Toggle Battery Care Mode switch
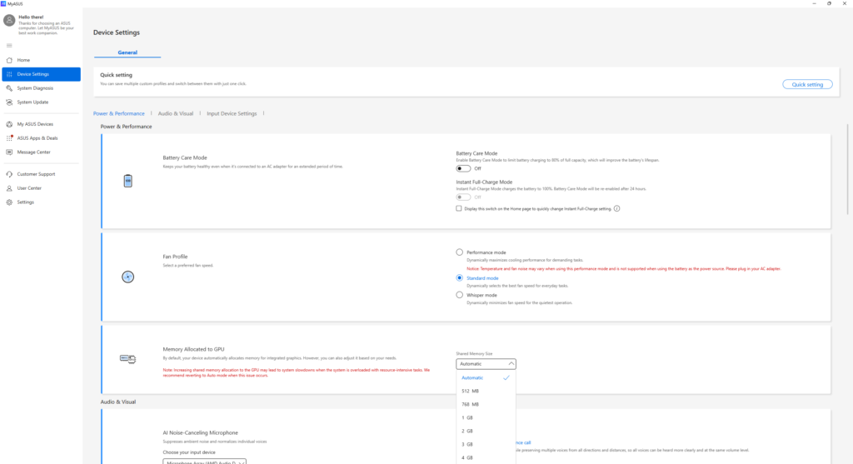This screenshot has height=464, width=853. [x=463, y=168]
